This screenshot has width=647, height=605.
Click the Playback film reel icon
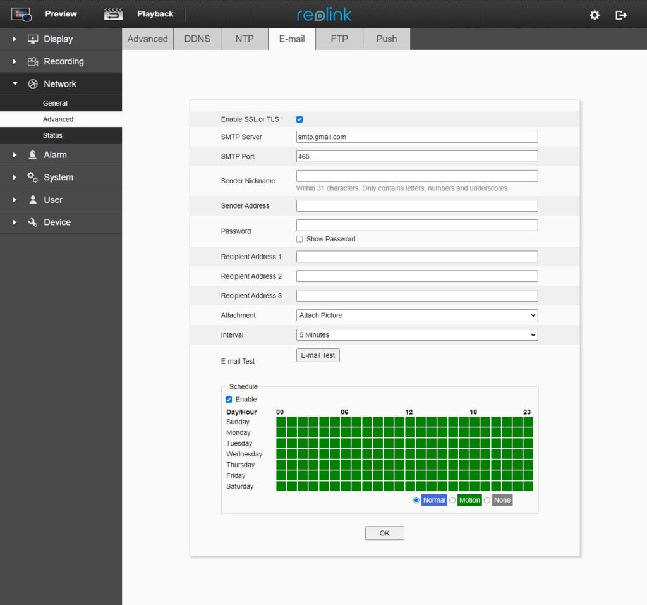click(113, 14)
